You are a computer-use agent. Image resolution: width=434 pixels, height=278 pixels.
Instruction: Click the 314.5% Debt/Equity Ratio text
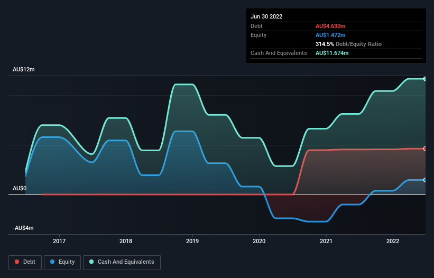348,44
